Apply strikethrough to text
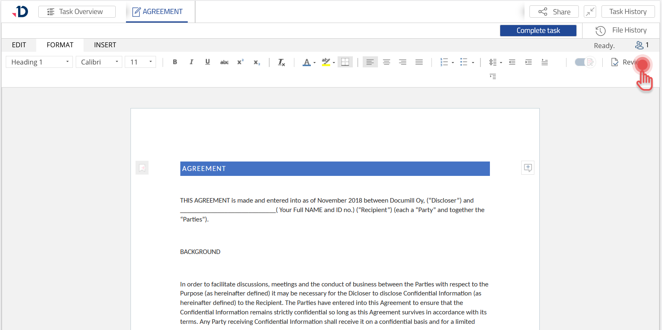The image size is (662, 330). (x=224, y=62)
